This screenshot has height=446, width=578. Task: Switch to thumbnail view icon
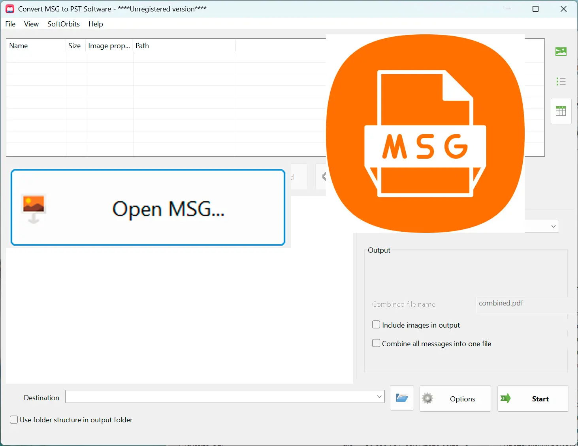pyautogui.click(x=561, y=52)
